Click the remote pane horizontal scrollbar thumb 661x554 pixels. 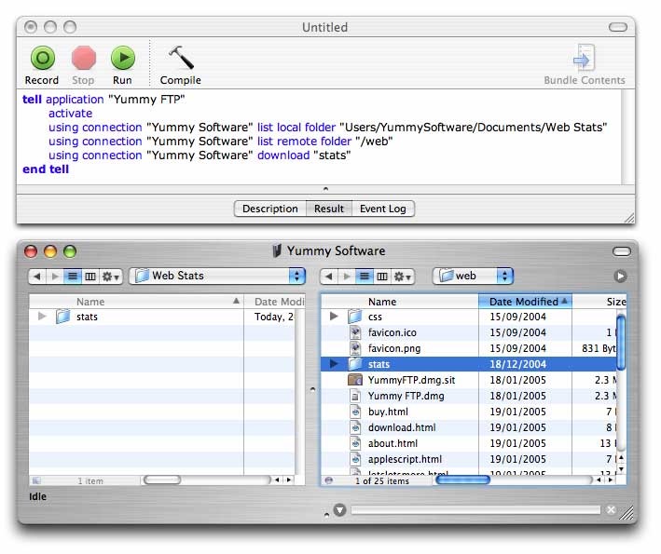(x=462, y=480)
